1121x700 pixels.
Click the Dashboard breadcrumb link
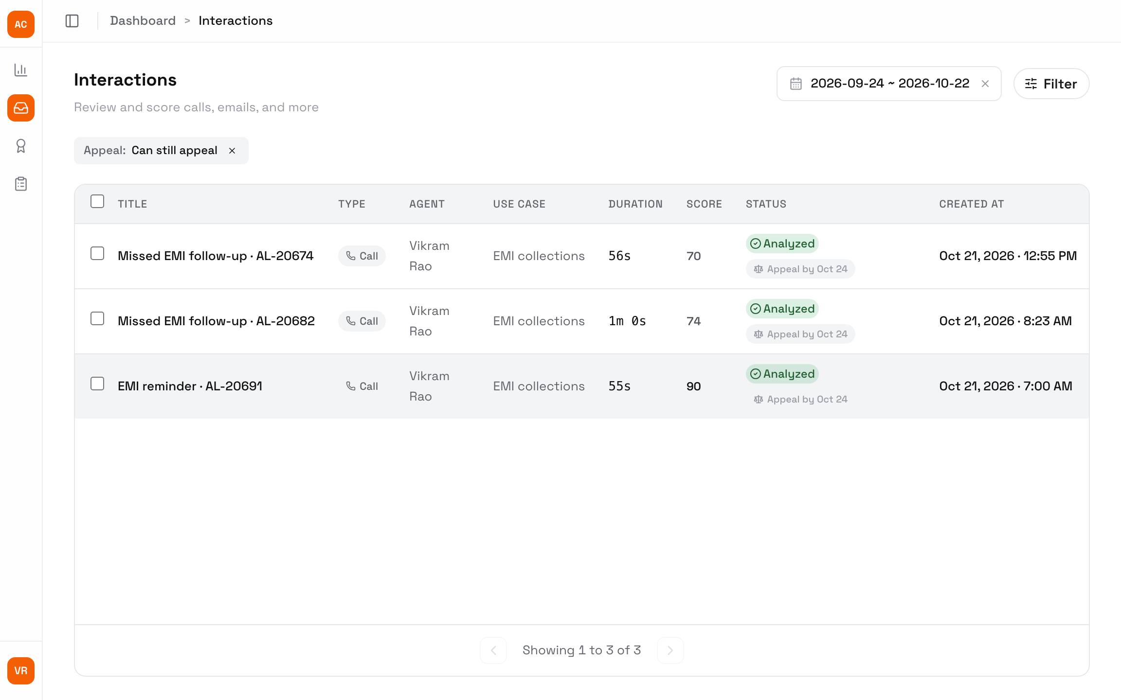pyautogui.click(x=143, y=21)
